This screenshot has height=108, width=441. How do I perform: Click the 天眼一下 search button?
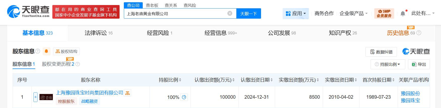coord(248,14)
